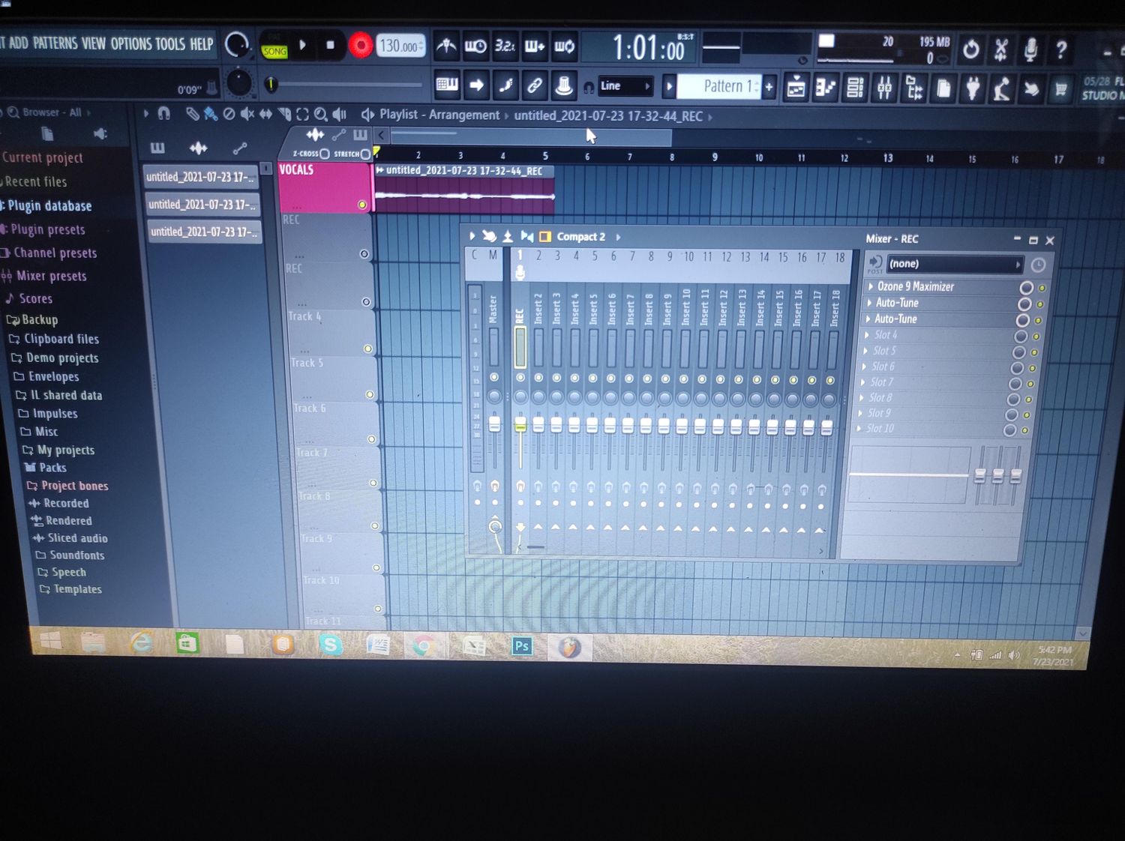Add a new pattern with plus button
Viewport: 1125px width, 841px height.
(769, 87)
